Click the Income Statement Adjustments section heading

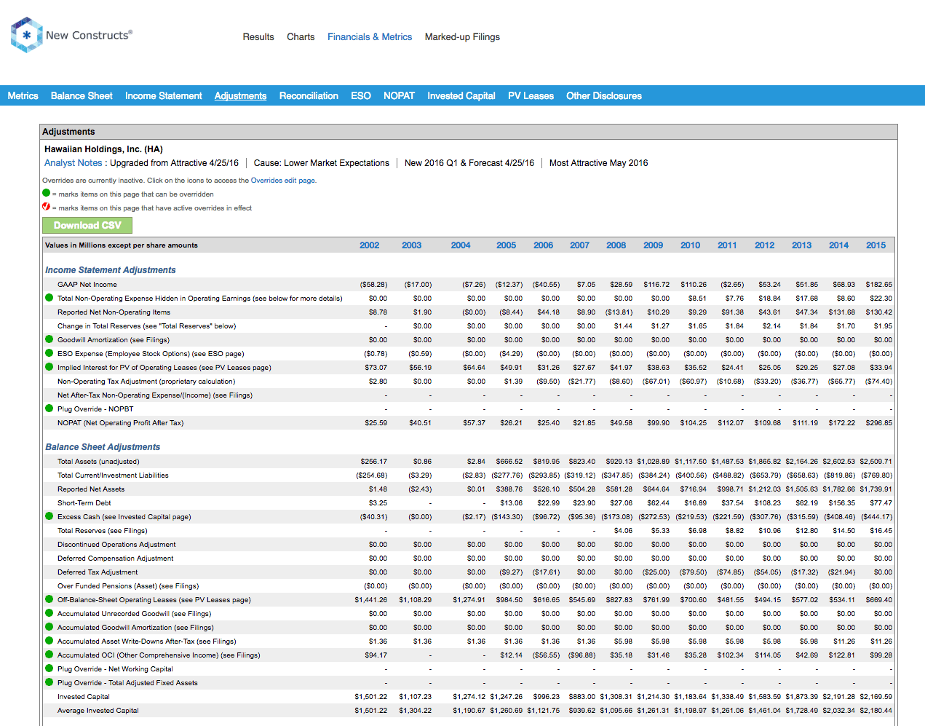(111, 270)
